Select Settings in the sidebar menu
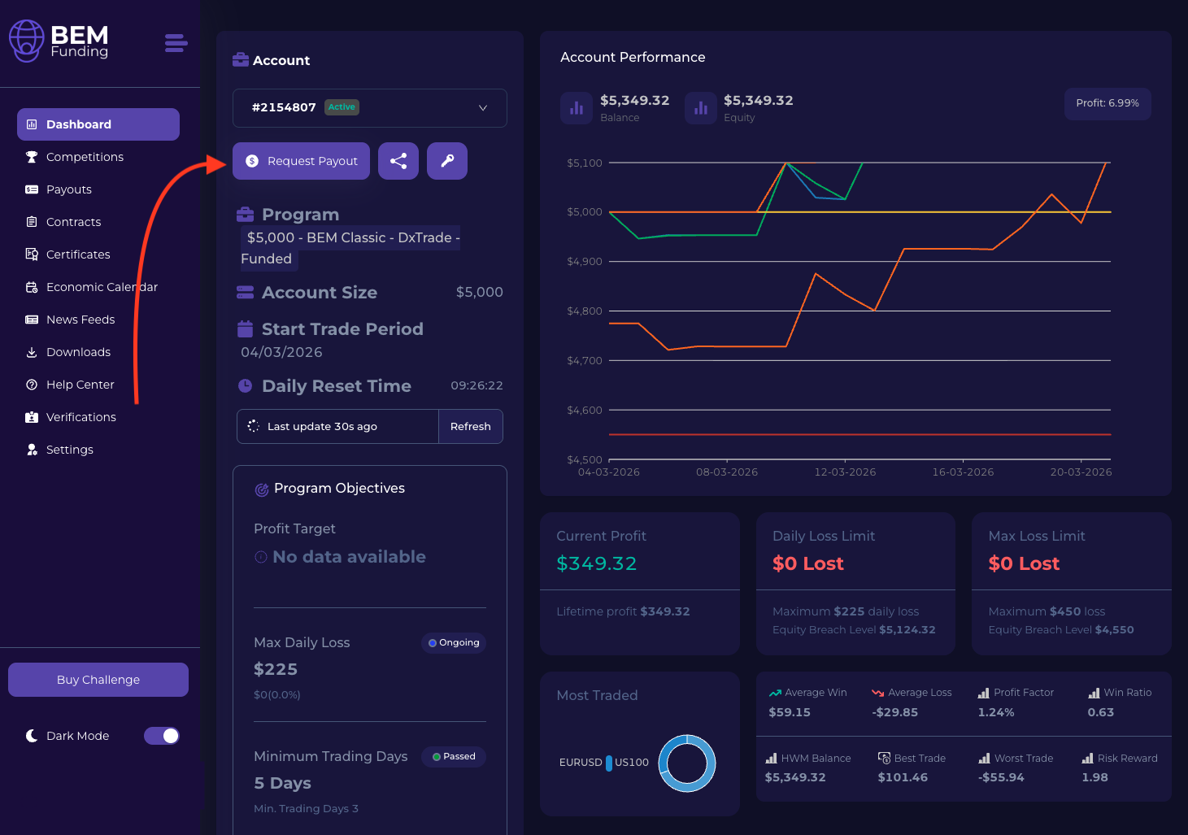Viewport: 1188px width, 835px height. click(70, 450)
